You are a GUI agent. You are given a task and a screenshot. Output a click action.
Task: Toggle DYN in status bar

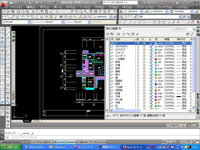77,142
